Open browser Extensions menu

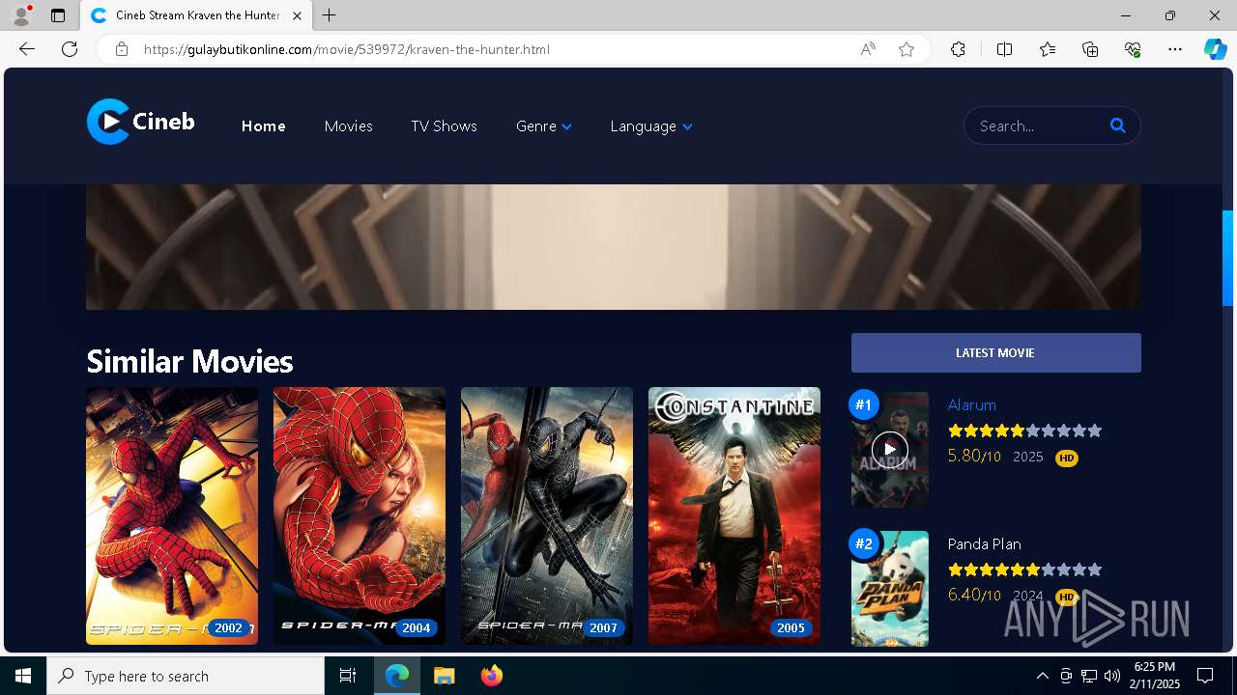point(958,49)
